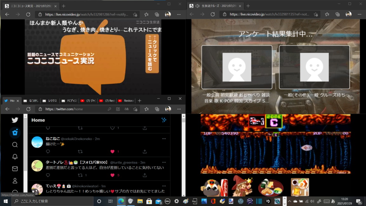The height and width of the screenshot is (206, 366).
Task: Open ねこねこ's profile via username
Action: click(x=53, y=139)
